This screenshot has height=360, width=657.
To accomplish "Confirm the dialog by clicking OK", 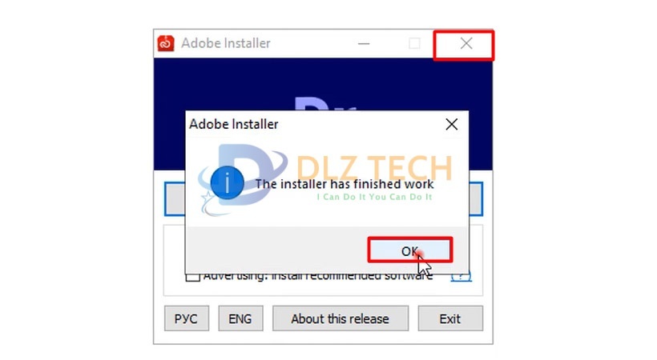I will (409, 250).
